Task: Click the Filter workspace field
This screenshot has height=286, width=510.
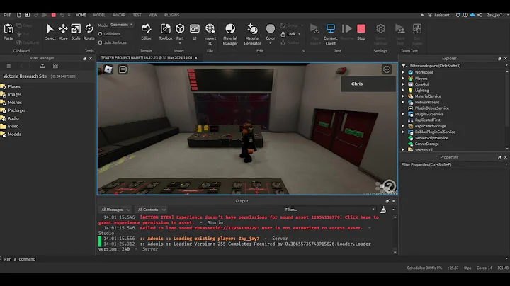Action: [x=455, y=66]
